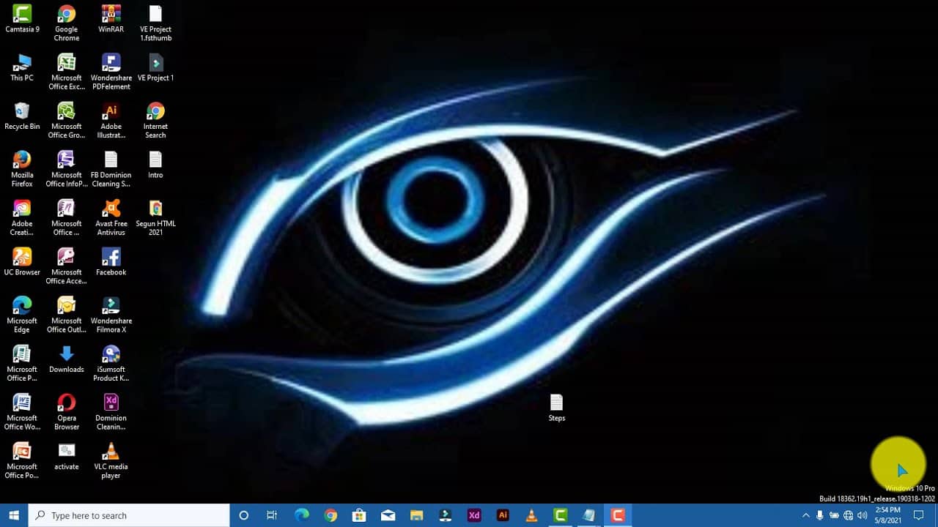Select the VLC media player desktop shortcut
This screenshot has width=938, height=527.
pyautogui.click(x=111, y=452)
